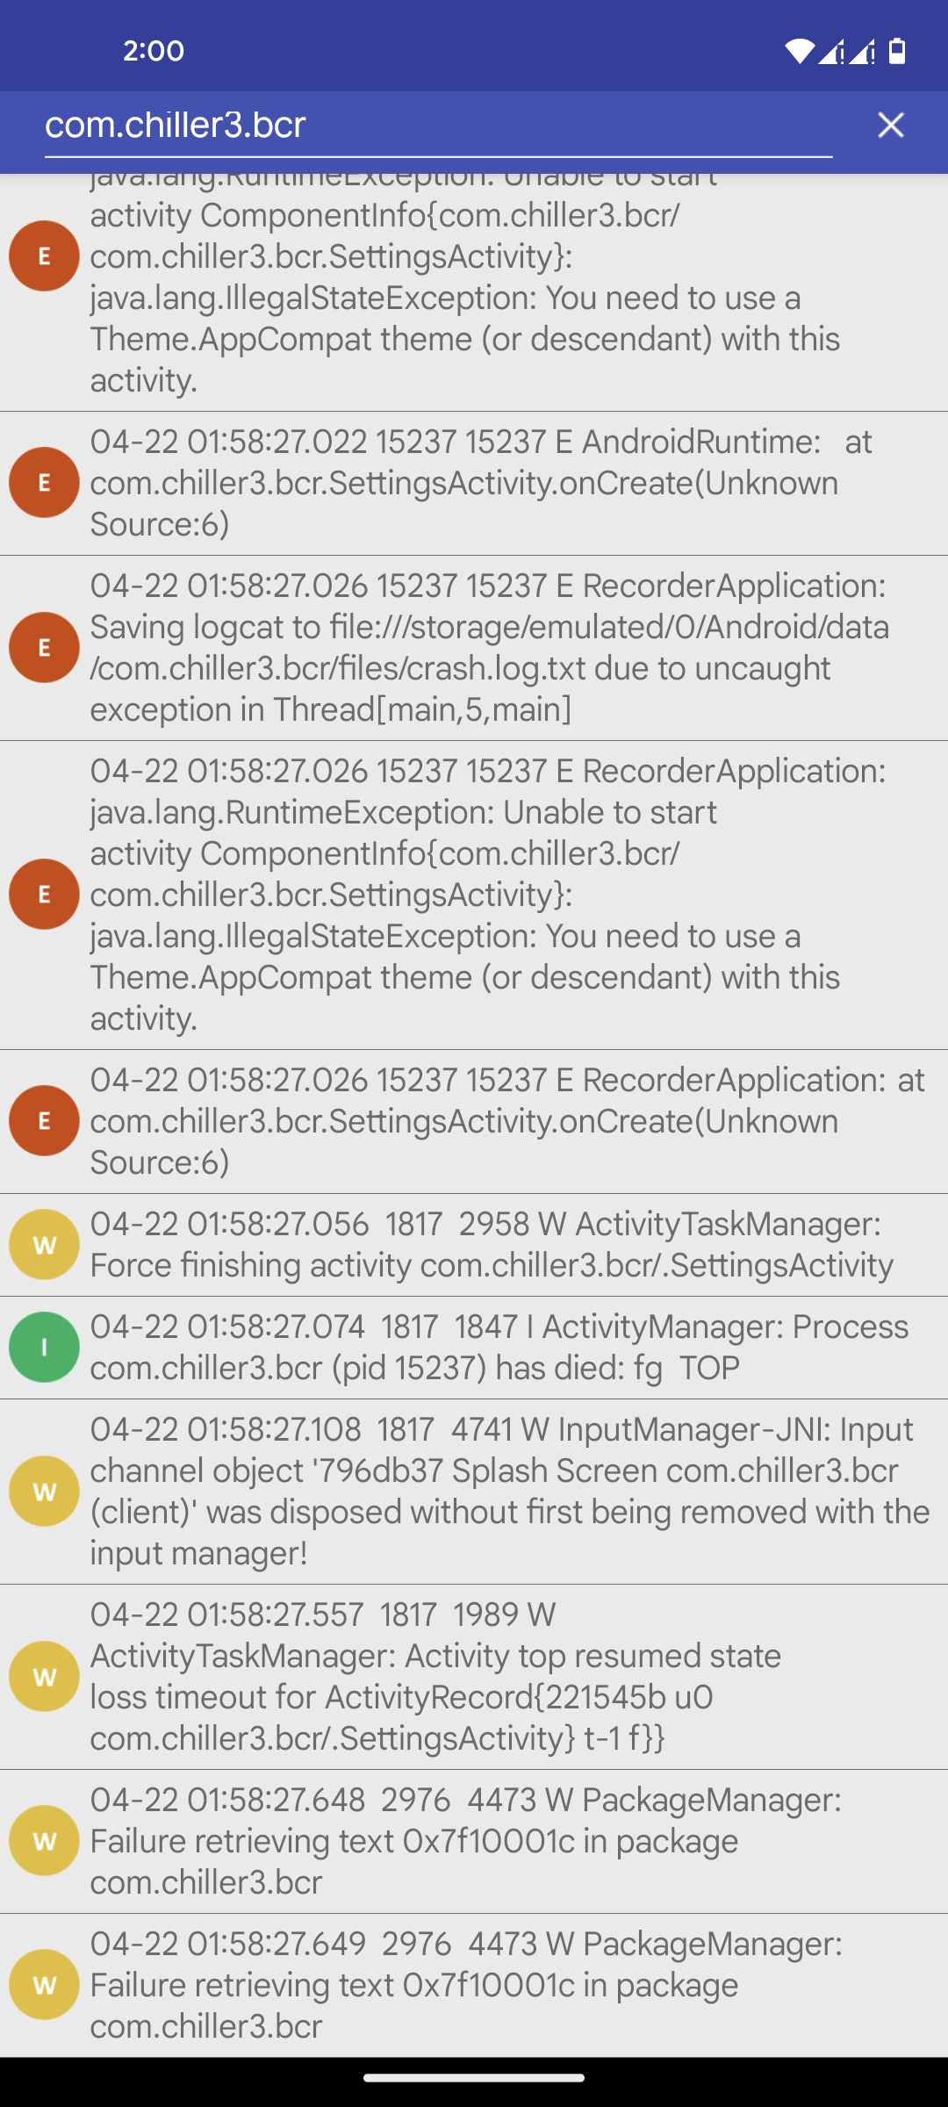Image resolution: width=948 pixels, height=2107 pixels.
Task: Tap the 2:00 clock in the status bar
Action: click(153, 50)
